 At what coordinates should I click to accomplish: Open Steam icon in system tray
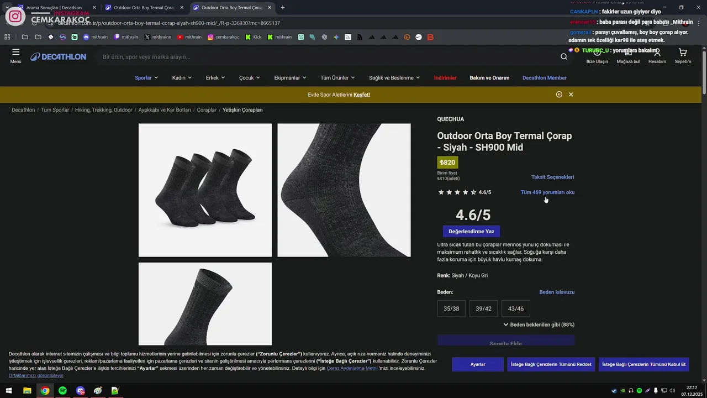(x=614, y=391)
